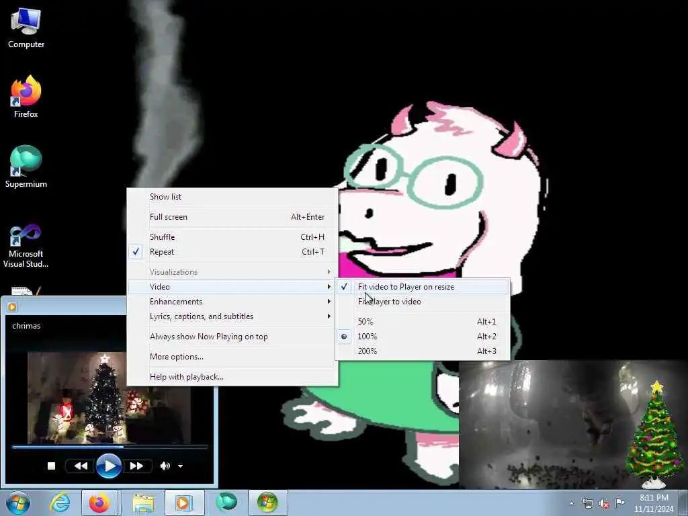The height and width of the screenshot is (516, 688).
Task: Launch Internet Explorer from taskbar
Action: coord(60,503)
